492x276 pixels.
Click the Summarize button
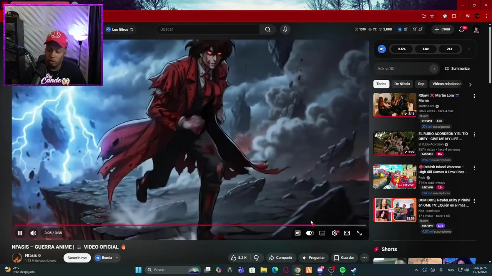(457, 69)
